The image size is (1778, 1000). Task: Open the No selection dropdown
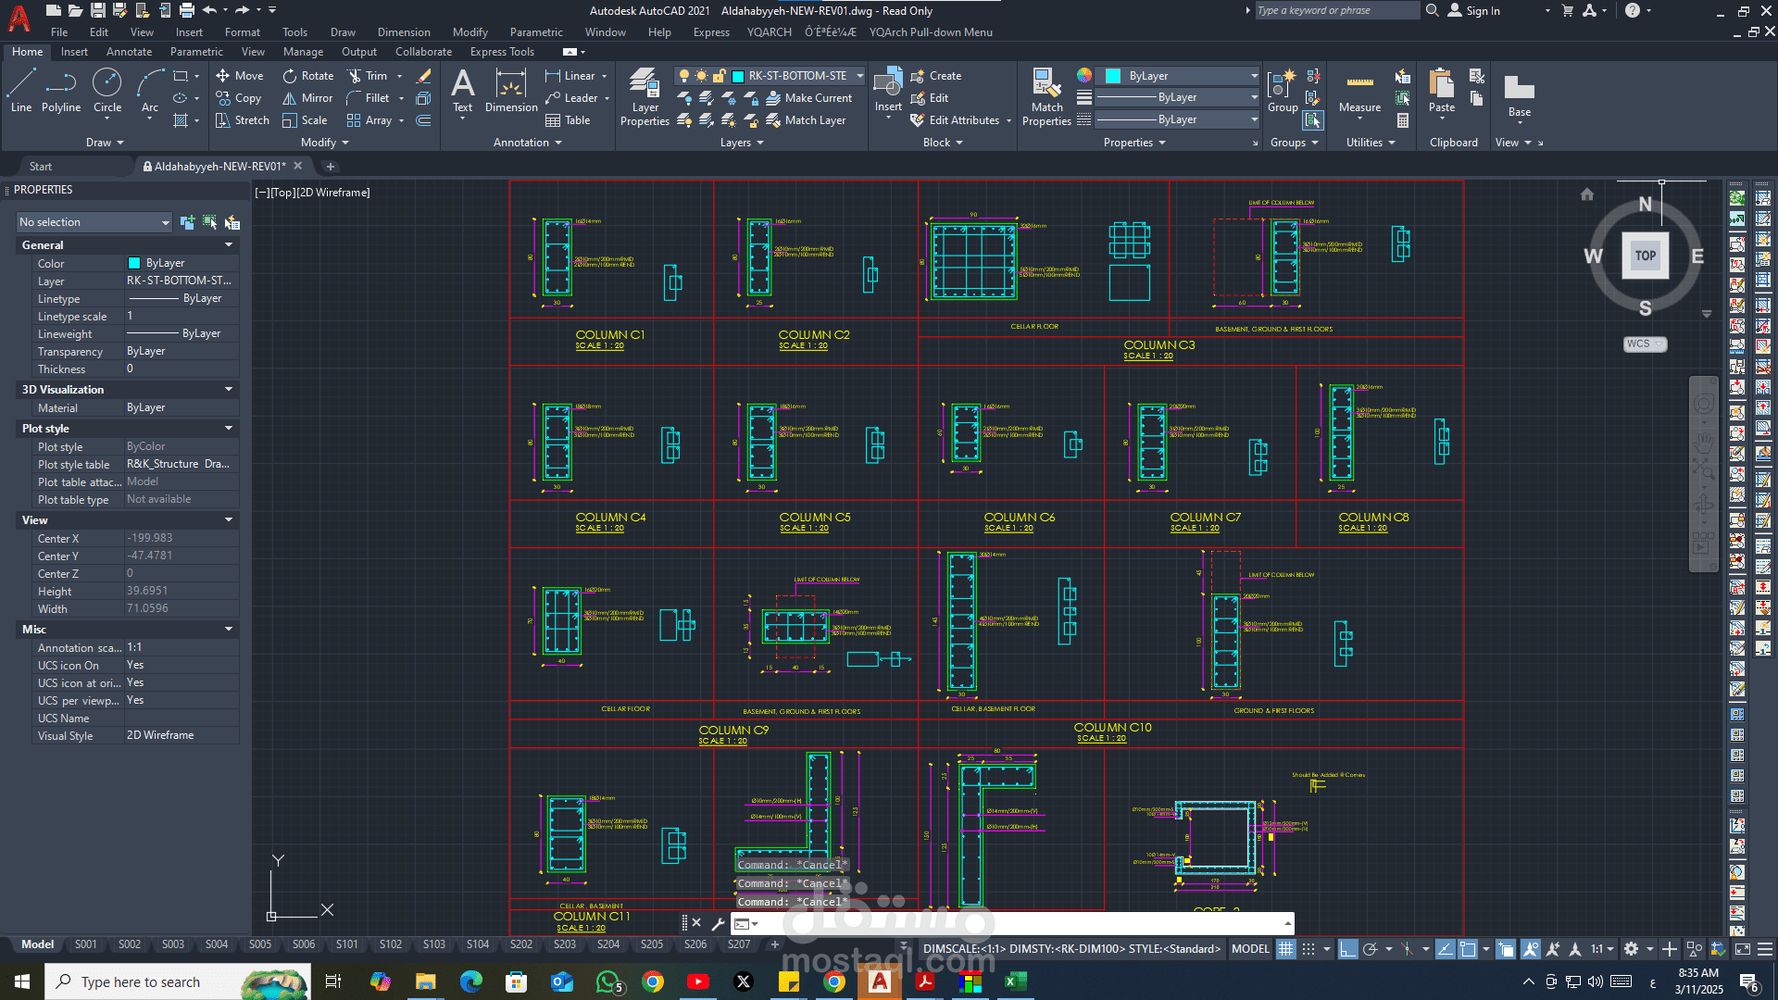click(x=94, y=222)
